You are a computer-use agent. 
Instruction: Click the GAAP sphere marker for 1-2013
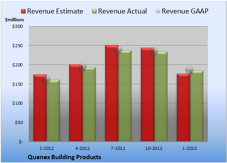(x=190, y=70)
